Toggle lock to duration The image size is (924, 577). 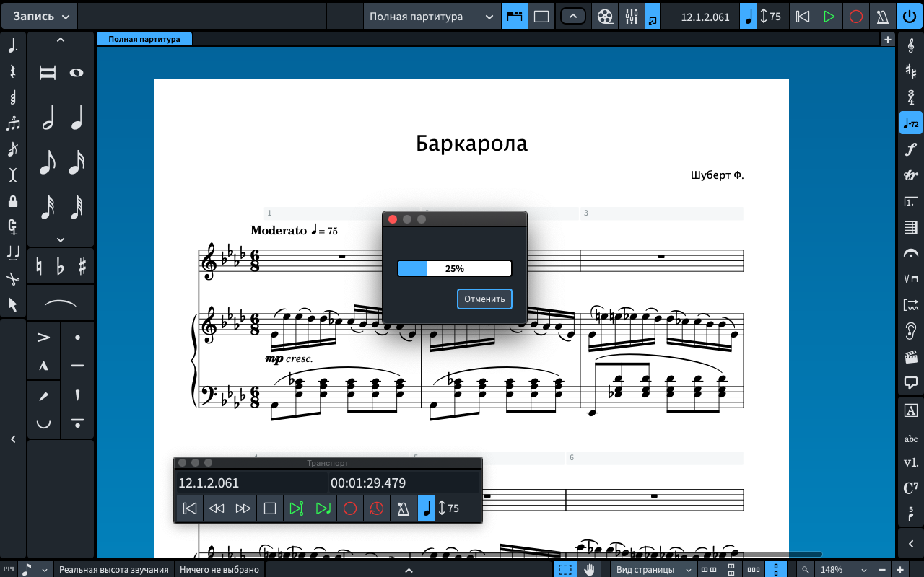13,201
